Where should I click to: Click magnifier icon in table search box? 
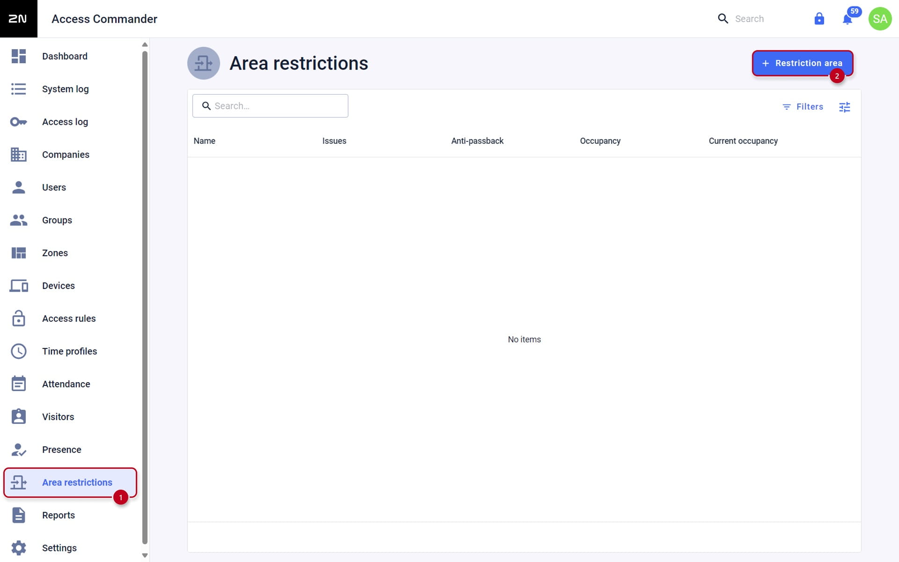pos(206,106)
